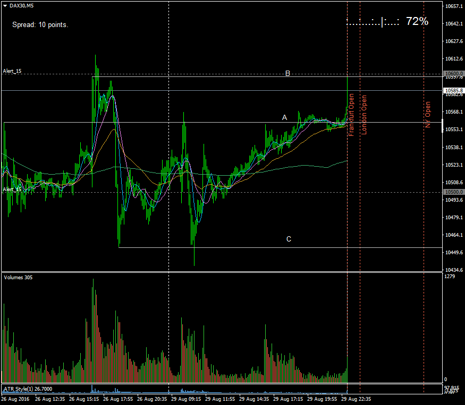The height and width of the screenshot is (405, 465).
Task: Select the 'NY Open' vertical line label
Action: tap(427, 115)
